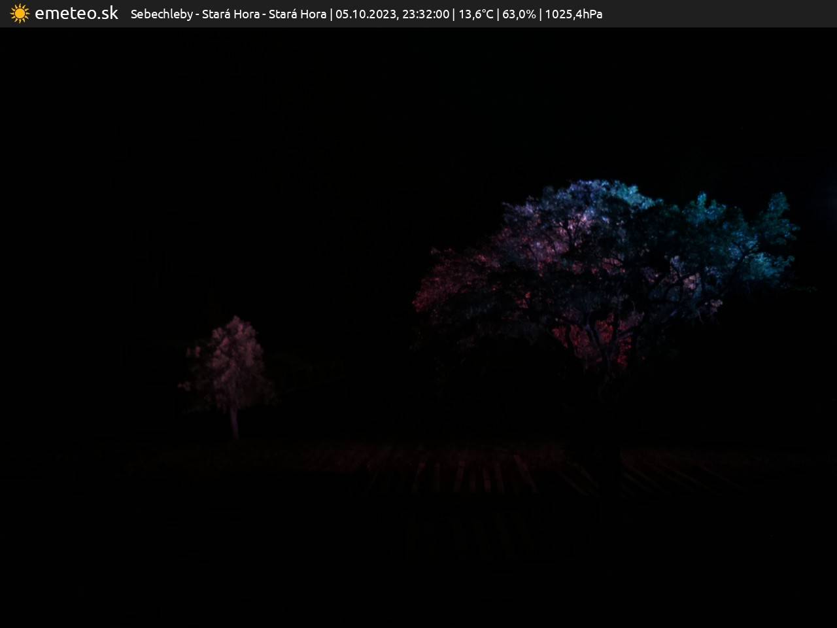The height and width of the screenshot is (628, 837).
Task: Click the temperature reading 13,6°C
Action: pyautogui.click(x=475, y=14)
